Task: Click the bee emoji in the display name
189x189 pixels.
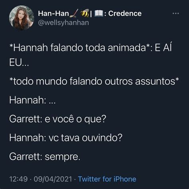Action: (x=85, y=13)
